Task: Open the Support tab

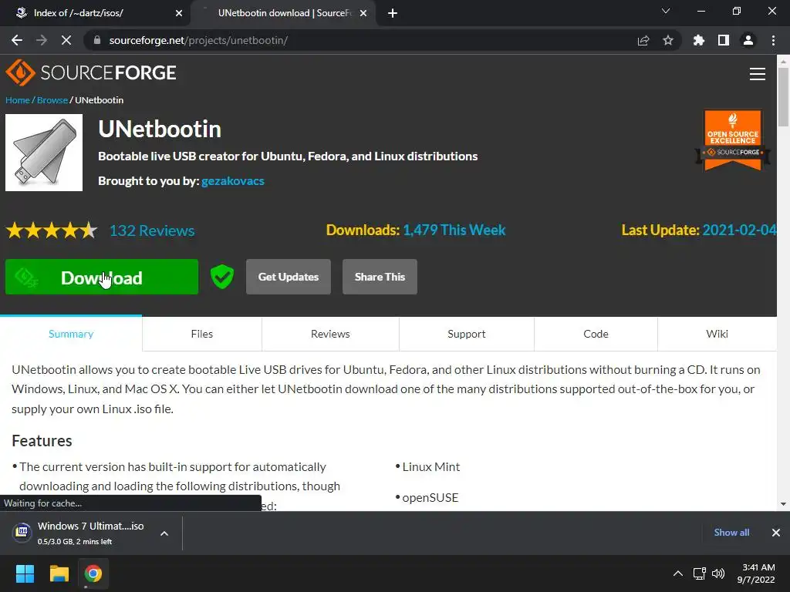Action: click(x=467, y=334)
